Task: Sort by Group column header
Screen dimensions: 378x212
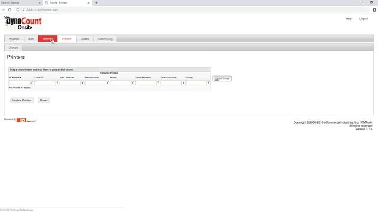Action: pyautogui.click(x=189, y=77)
